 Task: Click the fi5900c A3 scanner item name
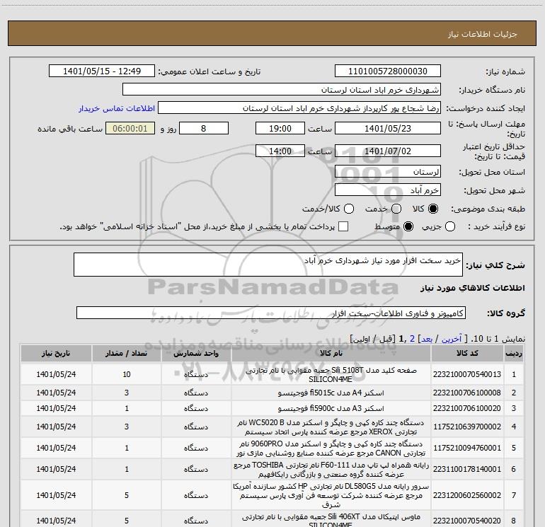pos(331,409)
